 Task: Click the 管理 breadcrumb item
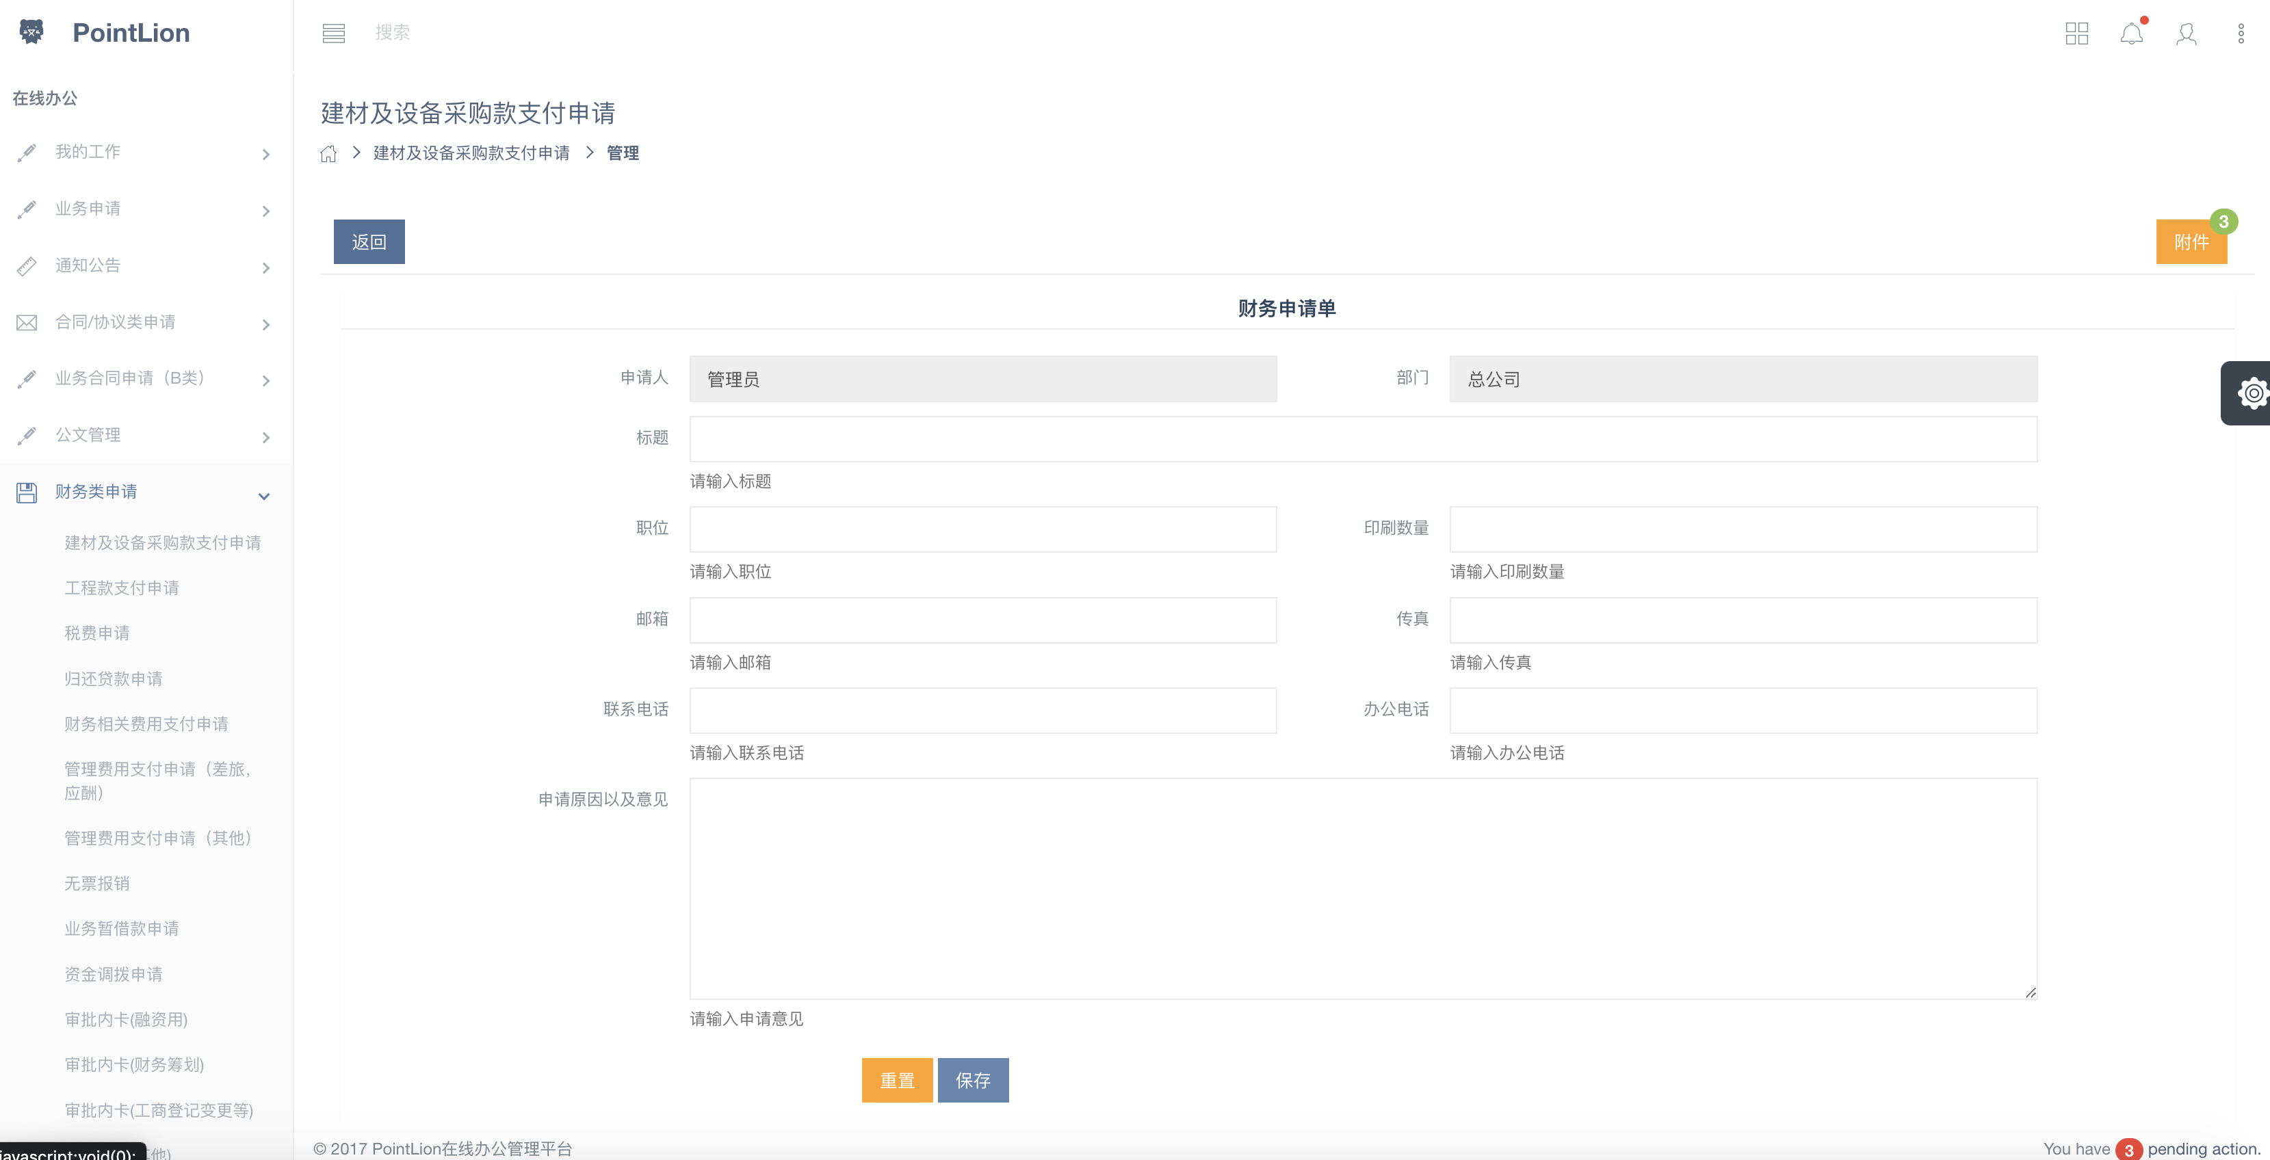click(x=623, y=153)
